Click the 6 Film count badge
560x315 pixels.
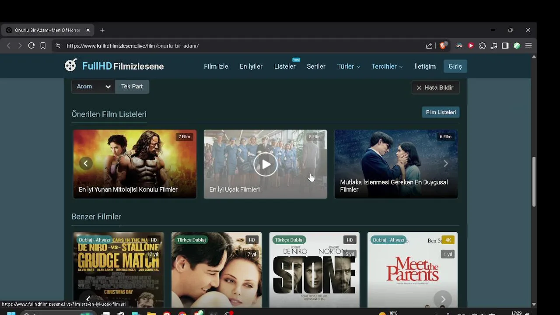point(445,136)
